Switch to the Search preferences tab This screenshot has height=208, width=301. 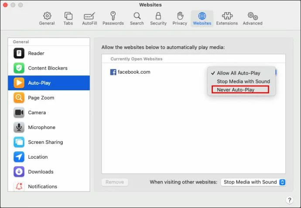coord(137,19)
